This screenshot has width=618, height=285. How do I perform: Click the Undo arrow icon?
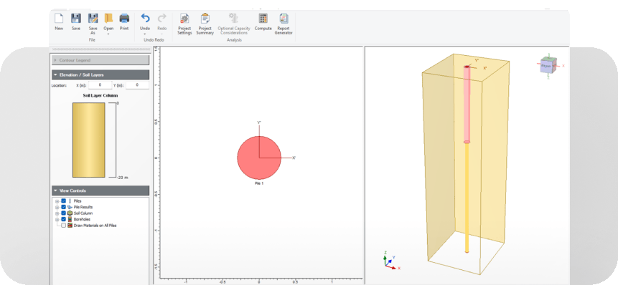coord(145,19)
